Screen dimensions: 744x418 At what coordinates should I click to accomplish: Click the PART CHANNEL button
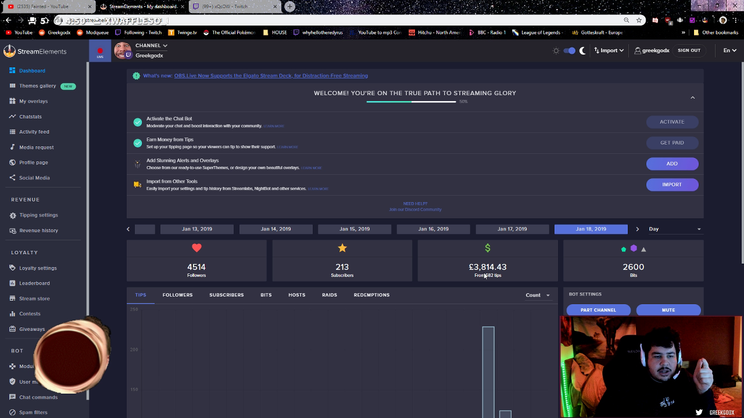pyautogui.click(x=598, y=310)
